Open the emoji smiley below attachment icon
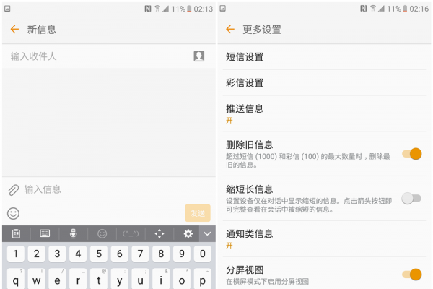Image resolution: width=433 pixels, height=289 pixels. coord(13,213)
